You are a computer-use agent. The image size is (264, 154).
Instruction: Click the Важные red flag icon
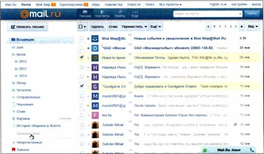click(13, 150)
